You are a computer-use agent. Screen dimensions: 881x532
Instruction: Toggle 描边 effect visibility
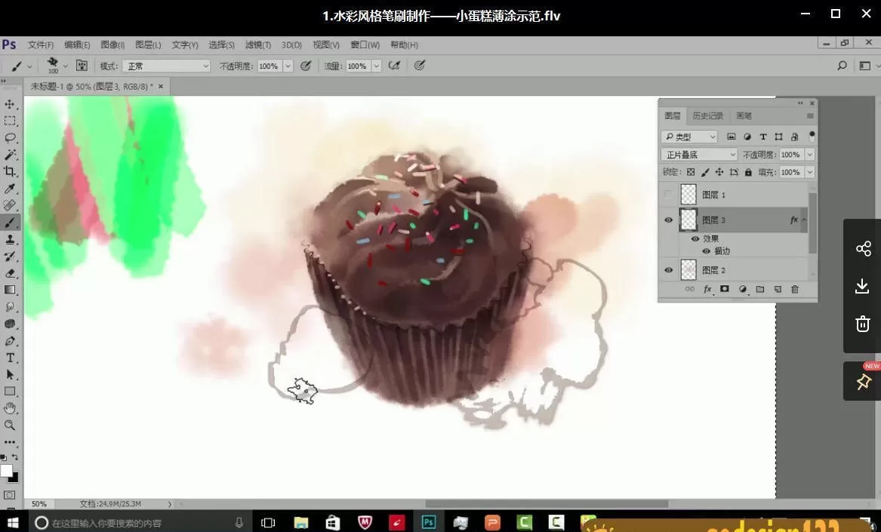(x=706, y=251)
